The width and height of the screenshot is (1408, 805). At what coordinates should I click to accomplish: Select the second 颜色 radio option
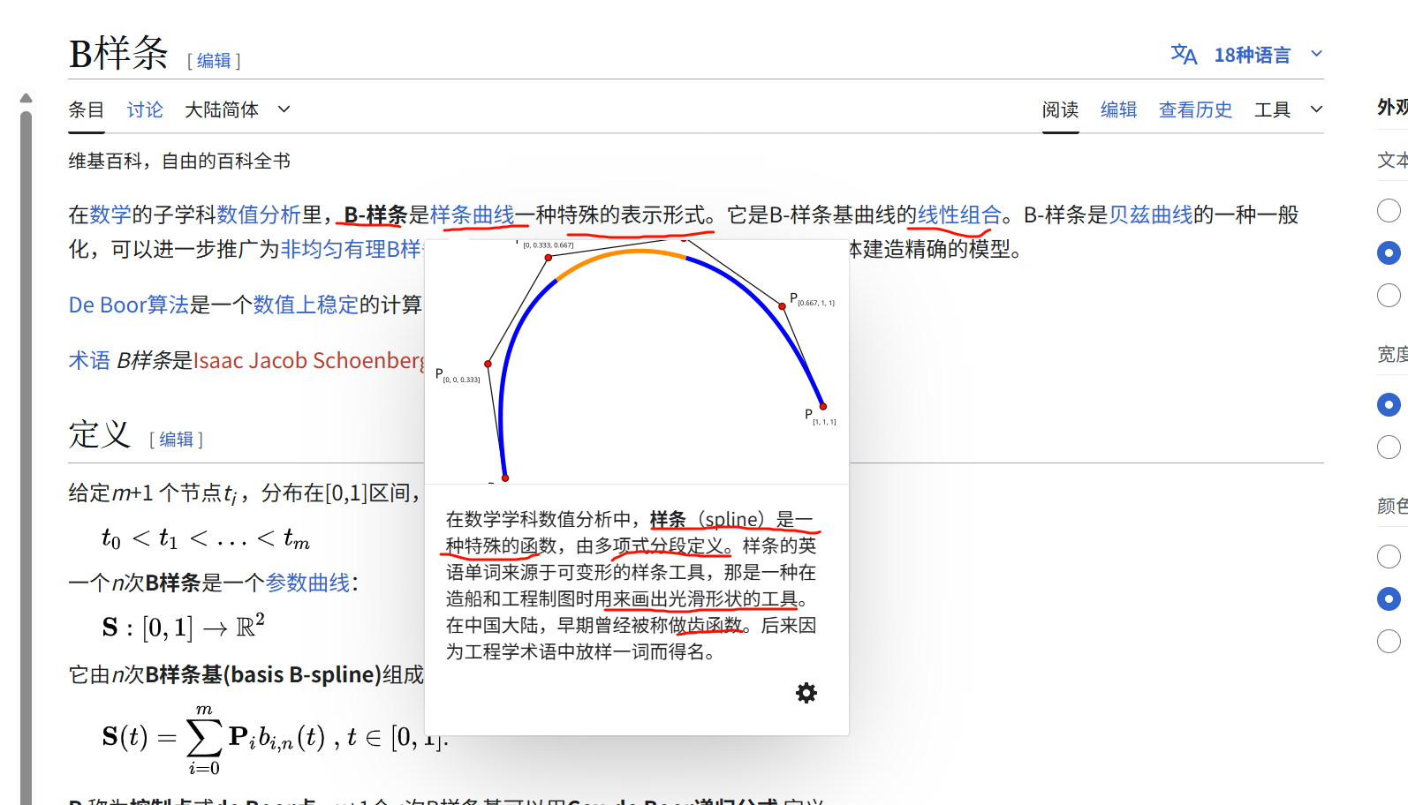[x=1389, y=598]
